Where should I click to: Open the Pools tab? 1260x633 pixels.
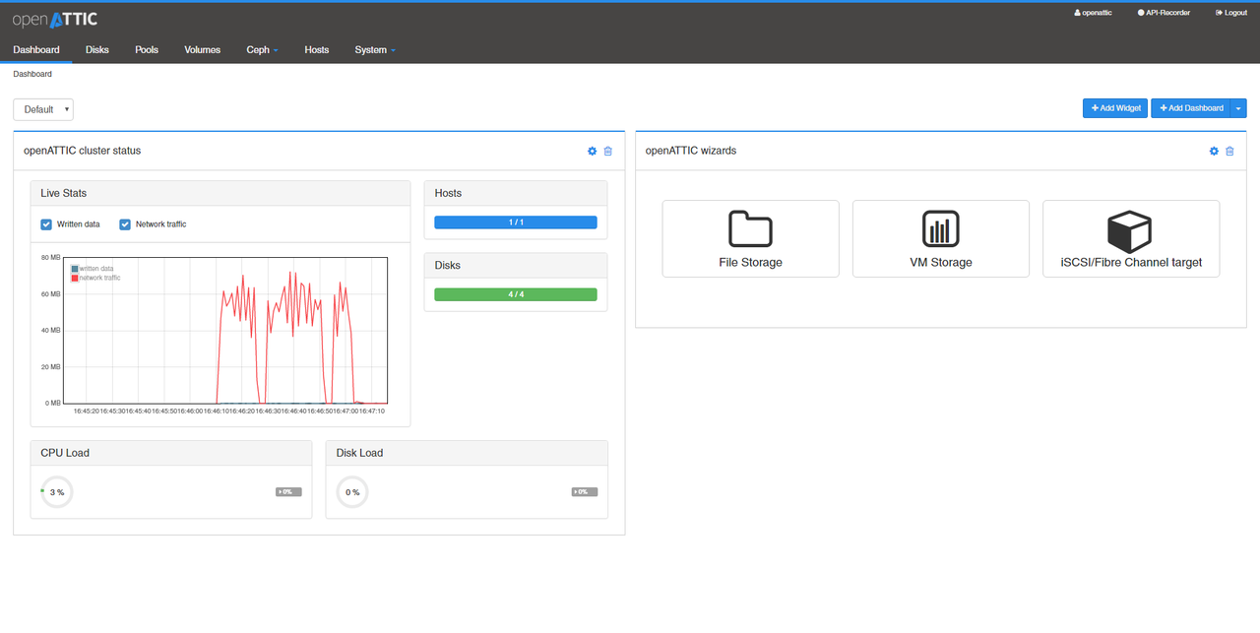[x=147, y=50]
